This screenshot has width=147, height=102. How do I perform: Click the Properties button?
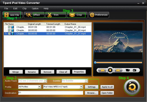click(x=79, y=72)
